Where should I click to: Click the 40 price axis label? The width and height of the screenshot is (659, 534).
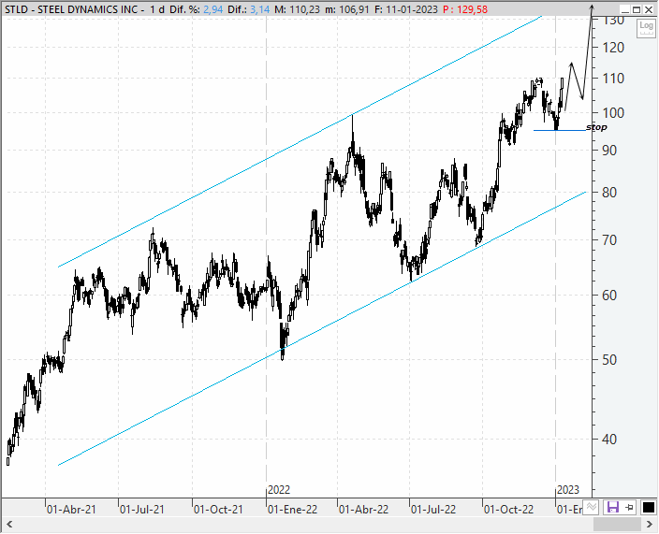(x=609, y=440)
